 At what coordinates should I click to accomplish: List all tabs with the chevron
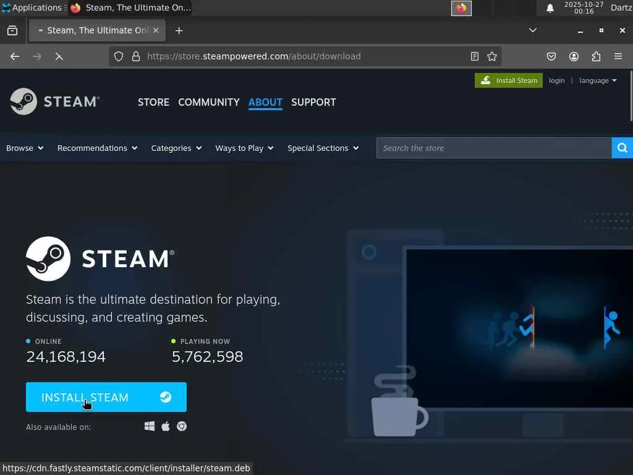pyautogui.click(x=533, y=30)
